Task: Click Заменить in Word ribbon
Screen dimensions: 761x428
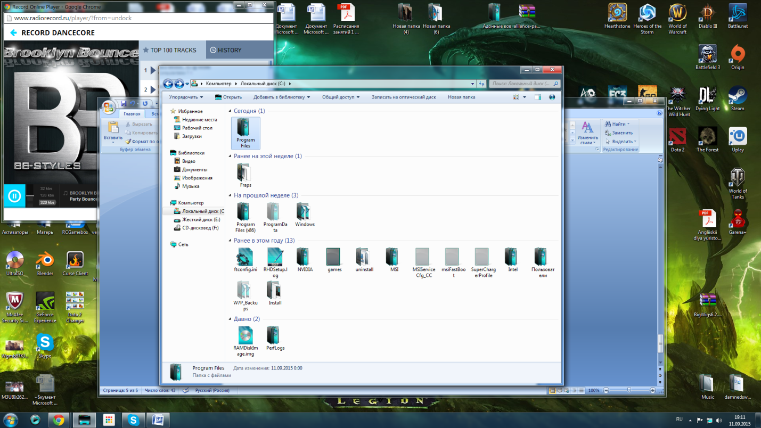Action: coord(619,133)
